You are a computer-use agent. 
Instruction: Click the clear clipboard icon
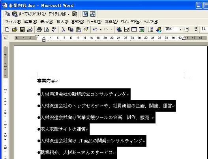(74, 14)
